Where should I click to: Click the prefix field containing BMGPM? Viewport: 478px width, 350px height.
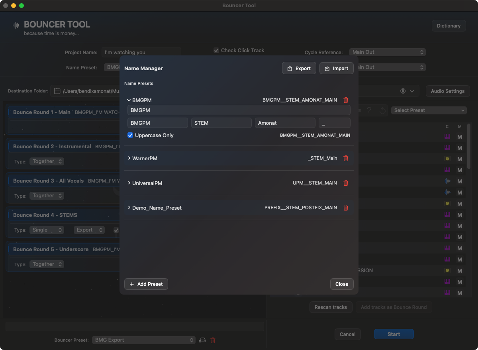[158, 123]
